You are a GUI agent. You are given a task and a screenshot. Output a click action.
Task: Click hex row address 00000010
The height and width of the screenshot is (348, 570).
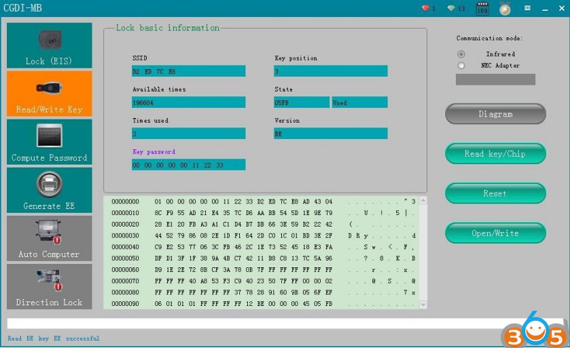[x=126, y=212]
